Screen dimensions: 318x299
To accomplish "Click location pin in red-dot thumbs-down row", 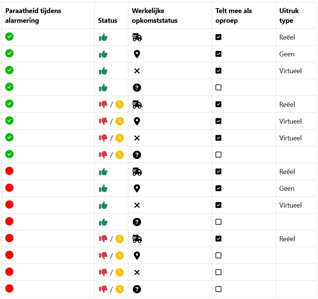I will point(137,256).
